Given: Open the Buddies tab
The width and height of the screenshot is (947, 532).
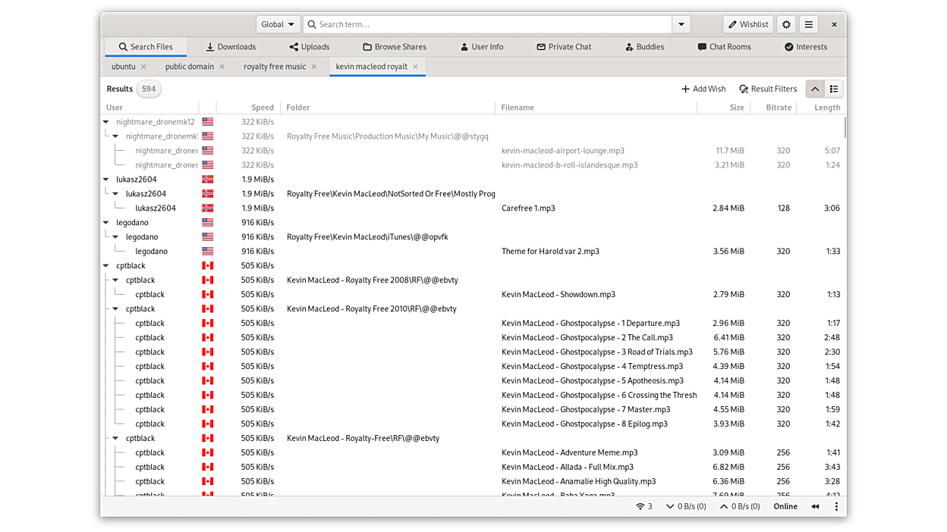Looking at the screenshot, I should point(645,47).
